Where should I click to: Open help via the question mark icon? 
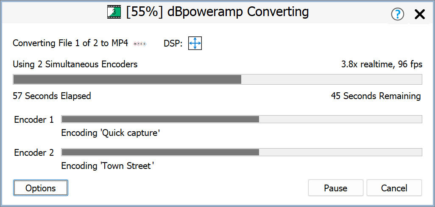click(398, 14)
